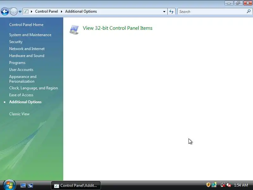Viewport: 253px width, 190px height.
Task: Select the Control Panel taskbar button
Action: [76, 186]
